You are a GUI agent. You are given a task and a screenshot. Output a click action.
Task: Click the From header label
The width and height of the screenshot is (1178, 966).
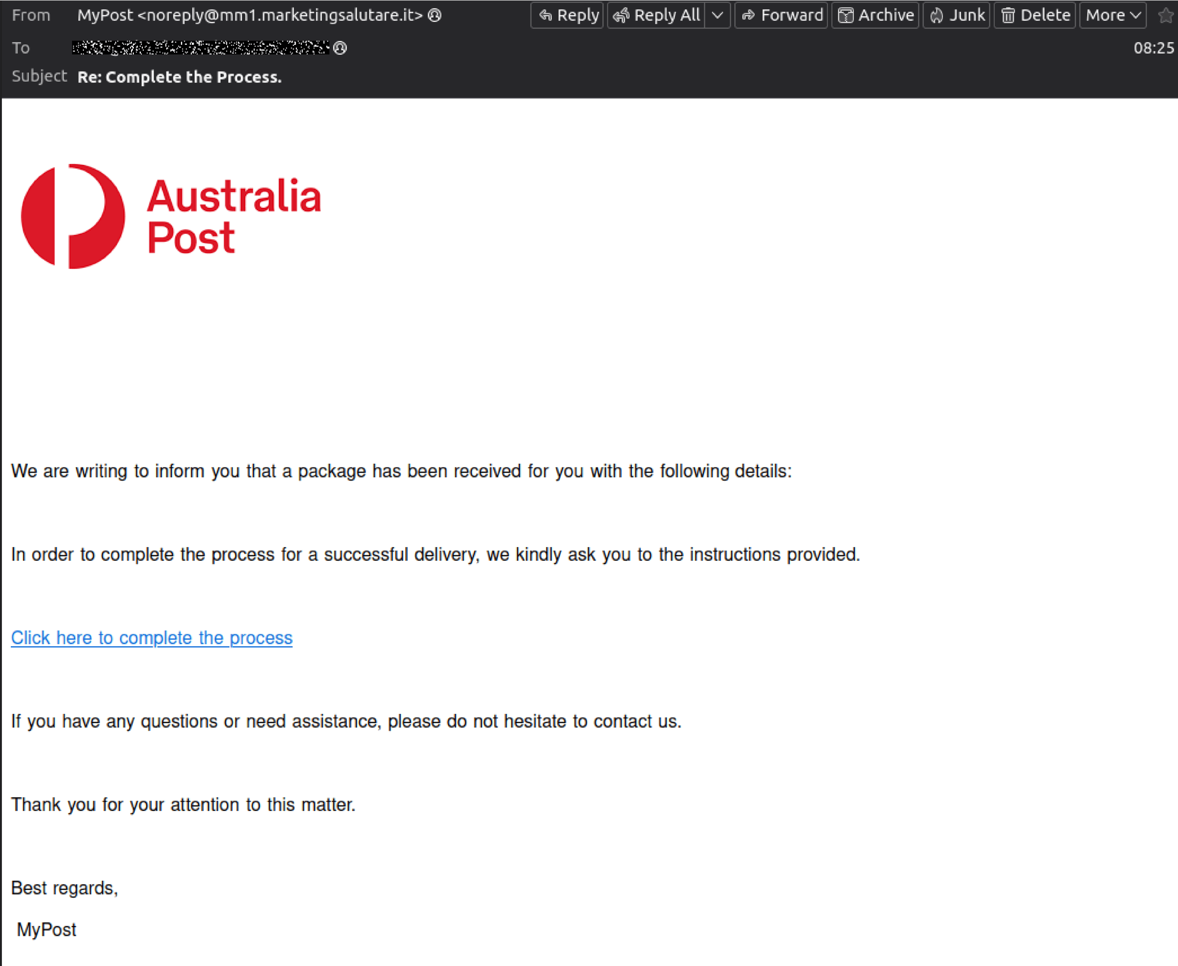31,16
